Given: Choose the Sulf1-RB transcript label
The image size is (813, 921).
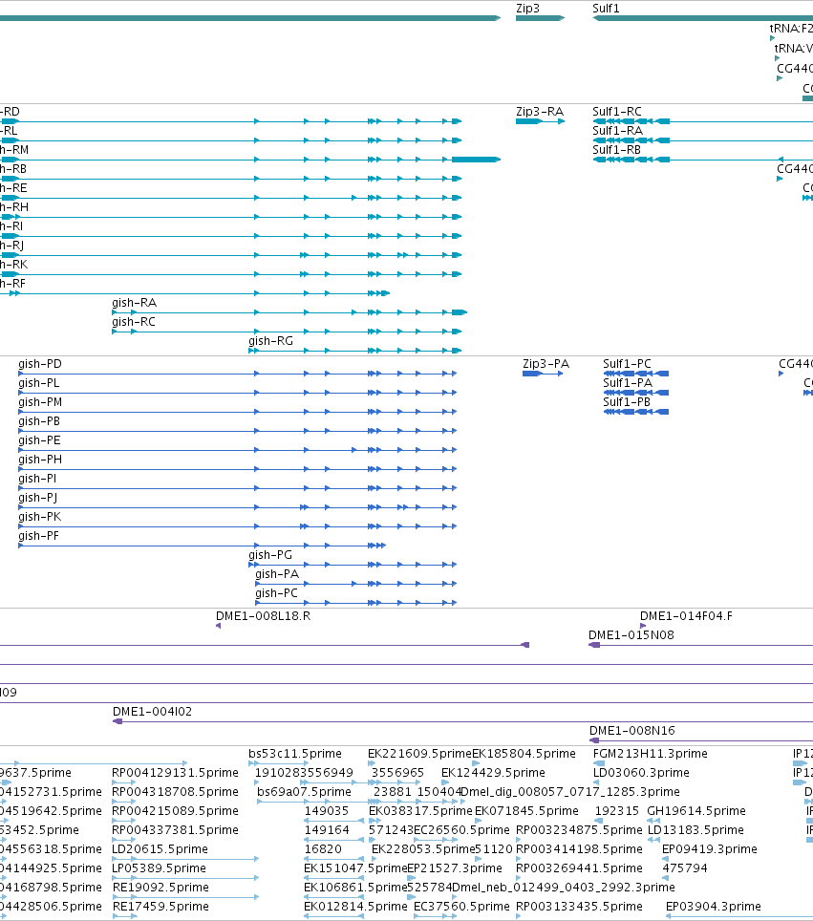Looking at the screenshot, I should (x=616, y=150).
